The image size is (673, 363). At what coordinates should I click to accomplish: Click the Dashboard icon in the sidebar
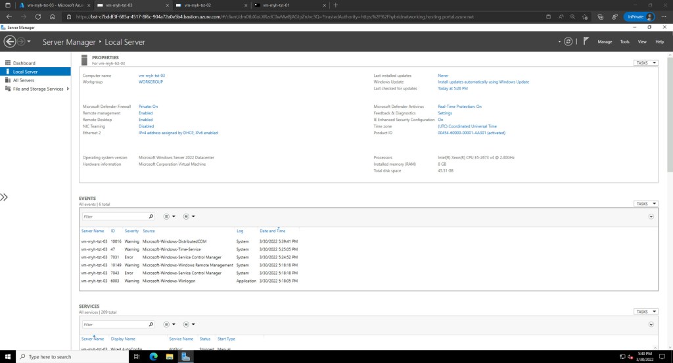pos(7,63)
